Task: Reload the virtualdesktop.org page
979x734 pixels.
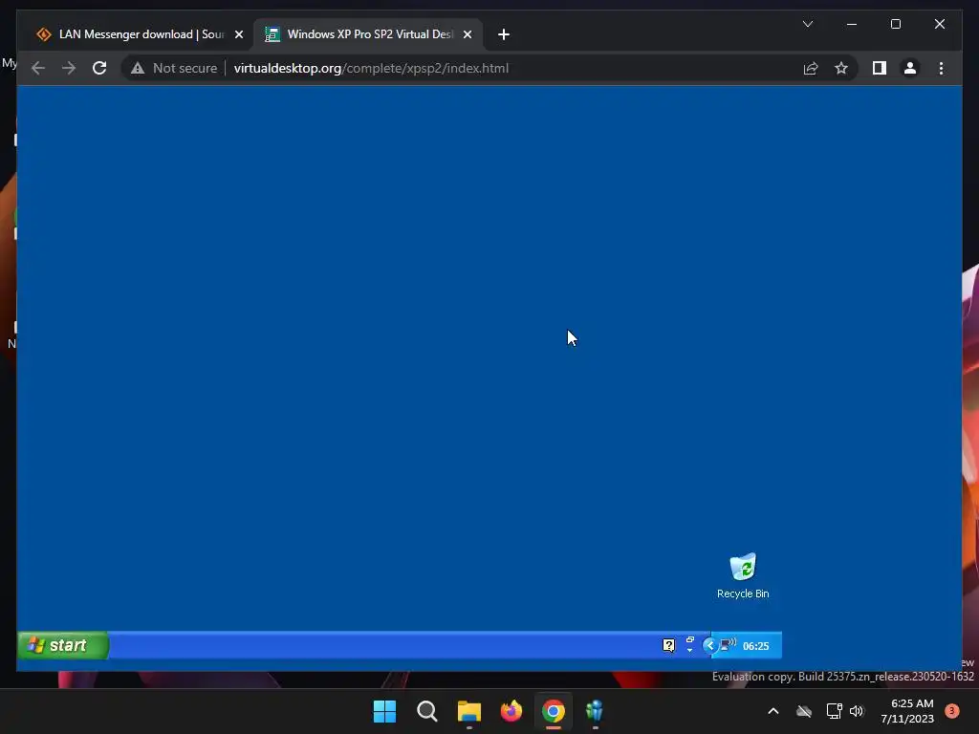Action: (99, 68)
